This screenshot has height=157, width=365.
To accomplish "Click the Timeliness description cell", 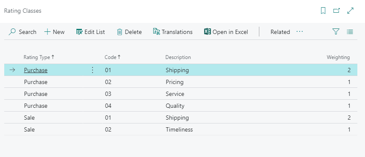I will pyautogui.click(x=179, y=129).
